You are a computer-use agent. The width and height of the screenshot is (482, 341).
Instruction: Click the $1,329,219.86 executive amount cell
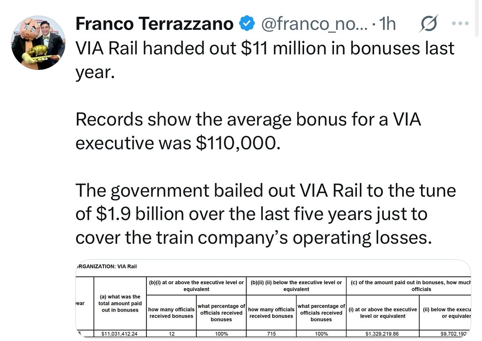click(x=382, y=334)
